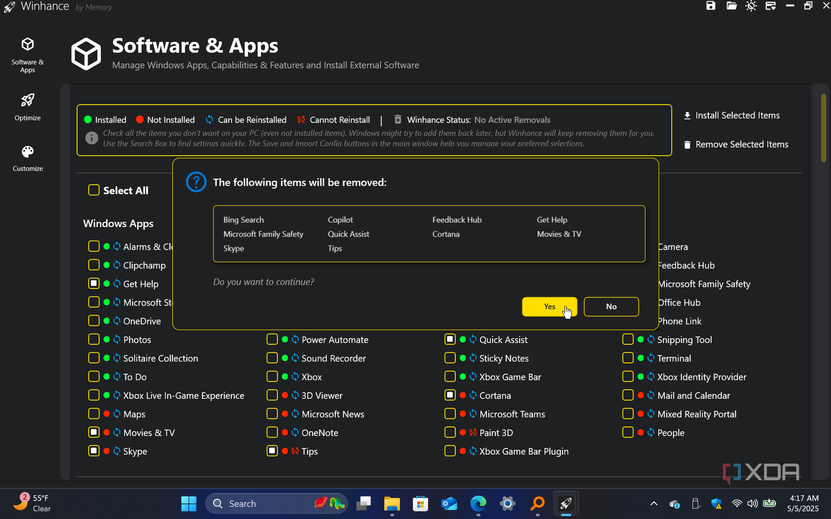Click the donate card-with-heart icon

tap(771, 6)
